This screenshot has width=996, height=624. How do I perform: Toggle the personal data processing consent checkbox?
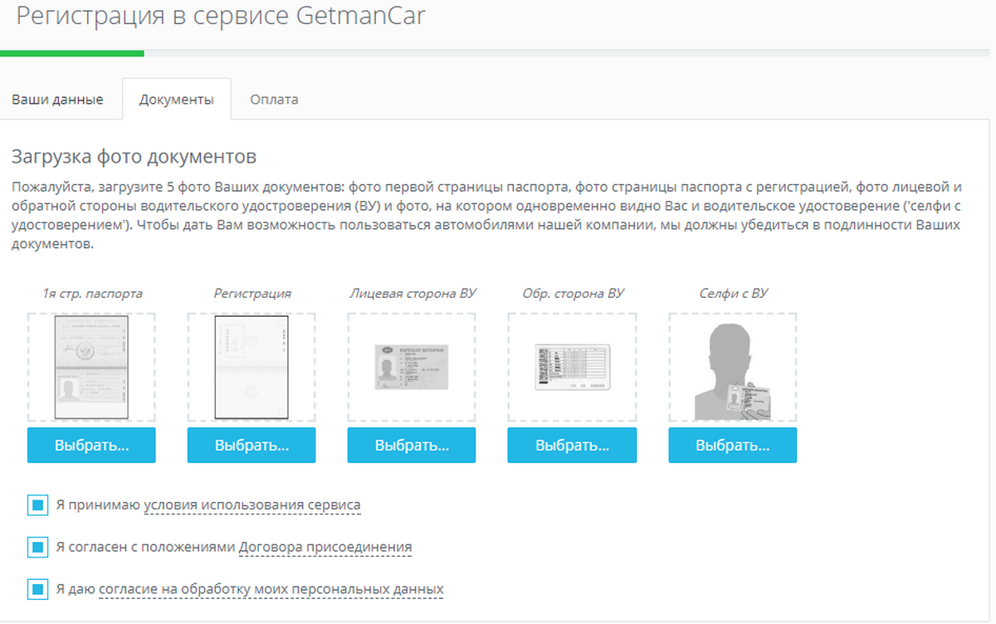tap(37, 590)
